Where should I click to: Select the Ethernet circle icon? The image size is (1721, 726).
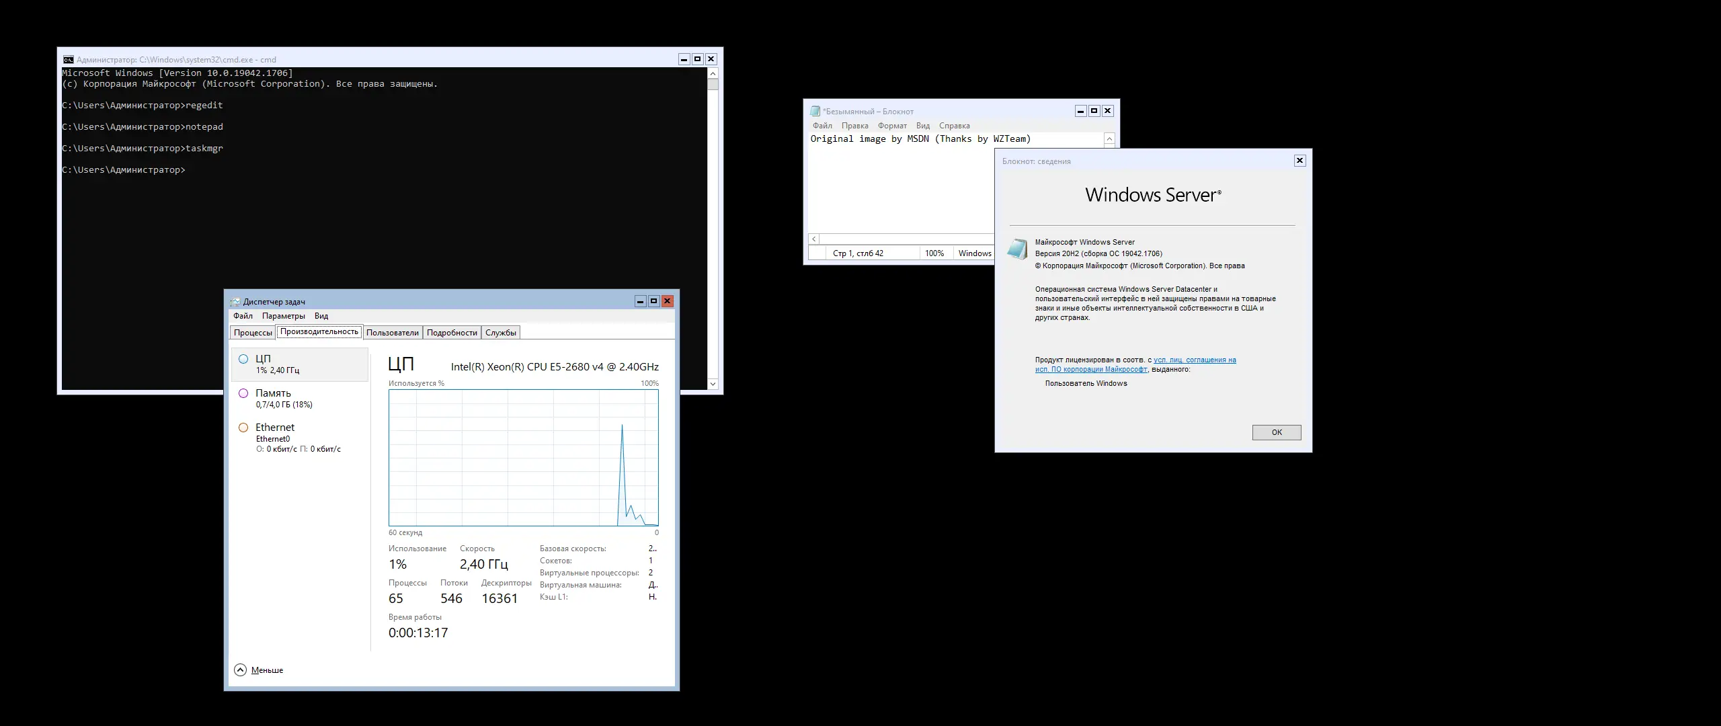[243, 428]
